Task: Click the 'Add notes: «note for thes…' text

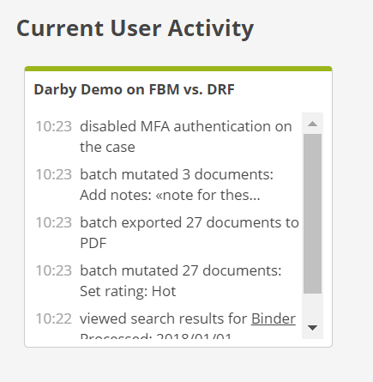Action: pos(170,195)
